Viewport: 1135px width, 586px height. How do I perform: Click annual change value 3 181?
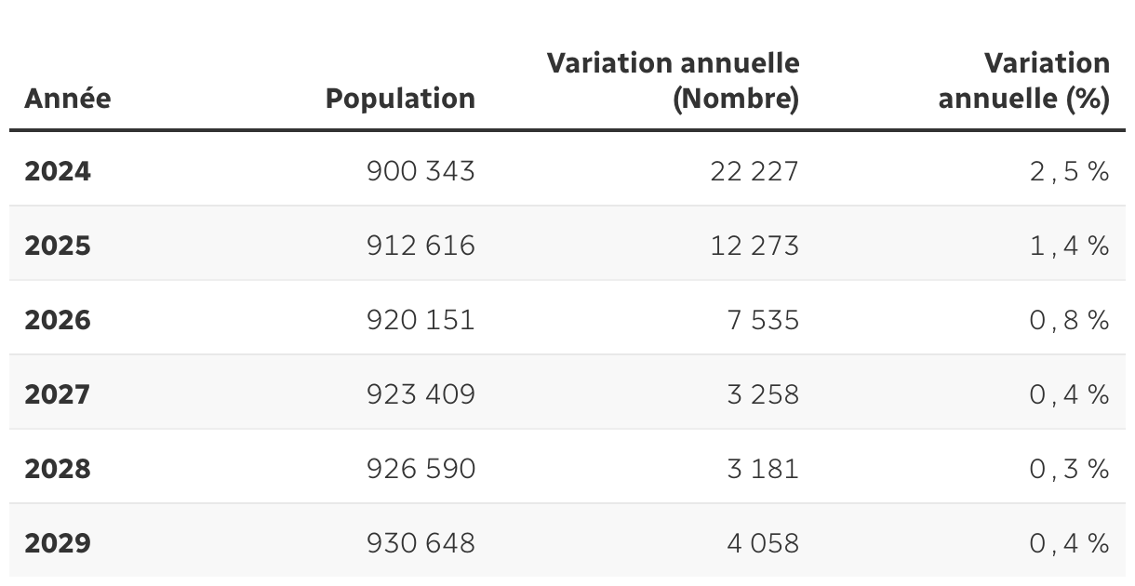tap(763, 469)
